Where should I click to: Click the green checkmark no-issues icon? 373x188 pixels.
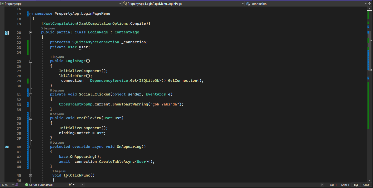point(26,185)
